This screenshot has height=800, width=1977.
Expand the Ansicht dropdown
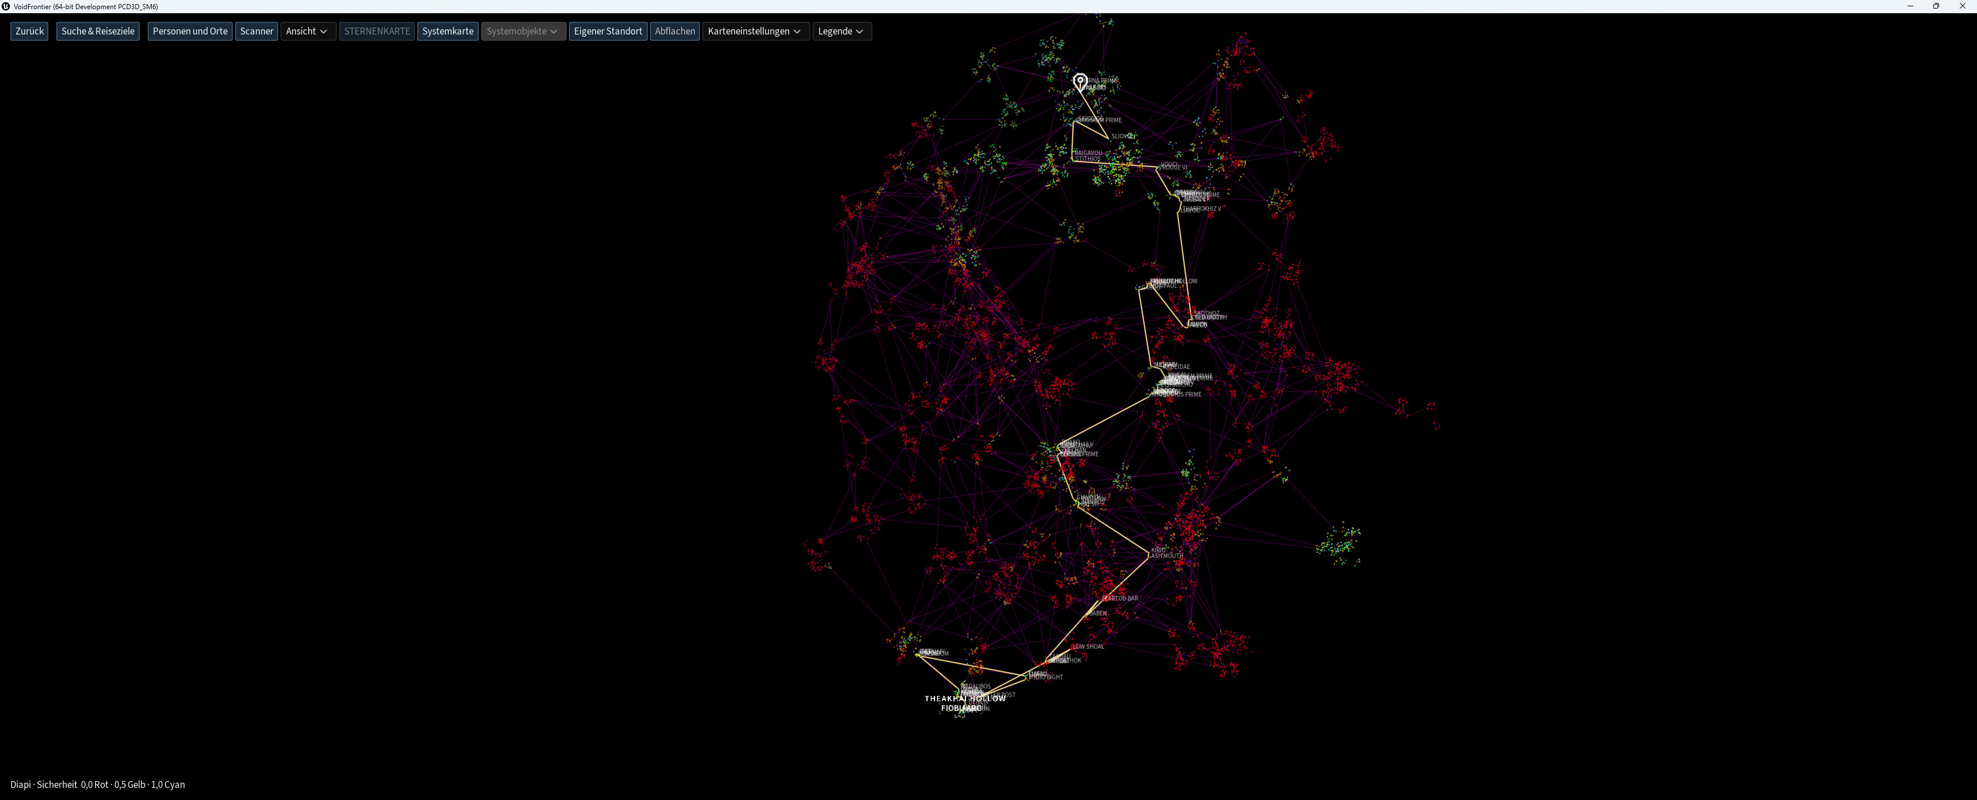[x=307, y=32]
